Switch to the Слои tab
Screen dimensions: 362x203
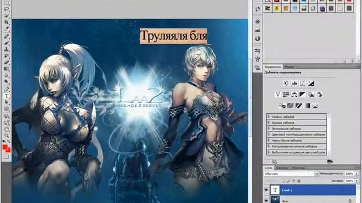(x=268, y=168)
